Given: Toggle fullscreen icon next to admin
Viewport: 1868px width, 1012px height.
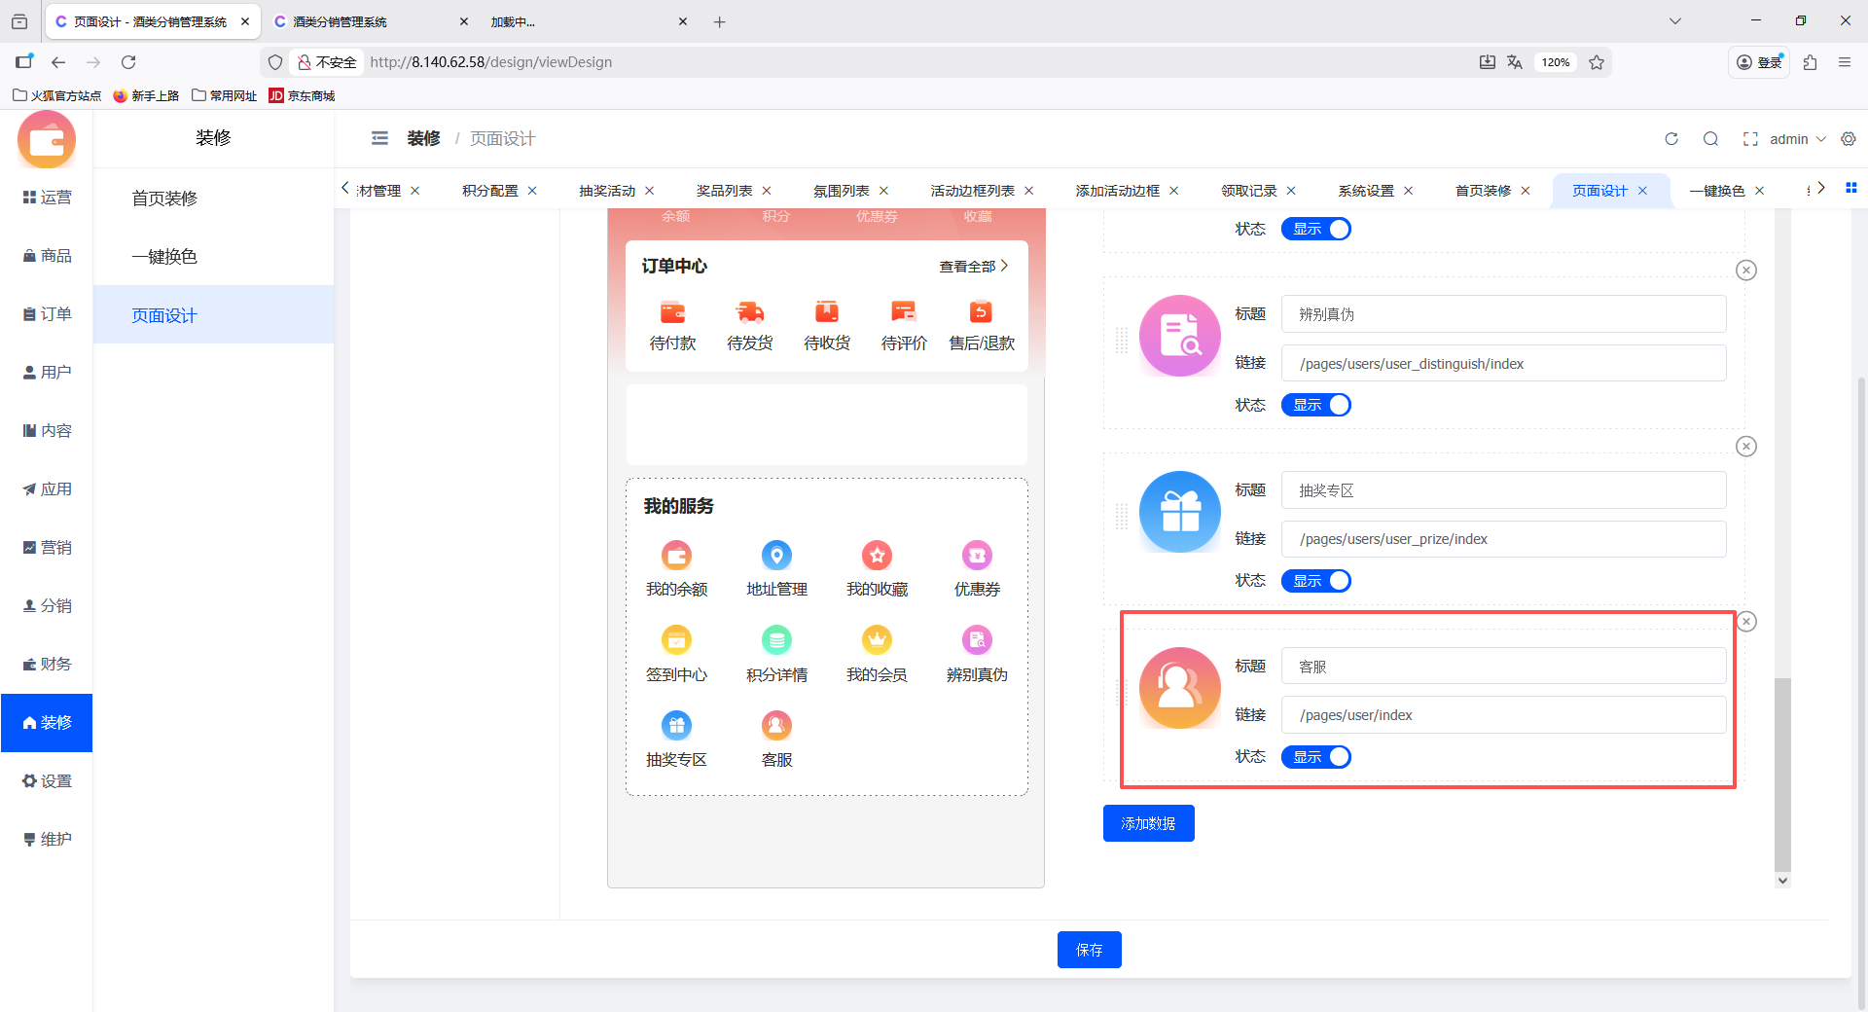Looking at the screenshot, I should click(1750, 139).
